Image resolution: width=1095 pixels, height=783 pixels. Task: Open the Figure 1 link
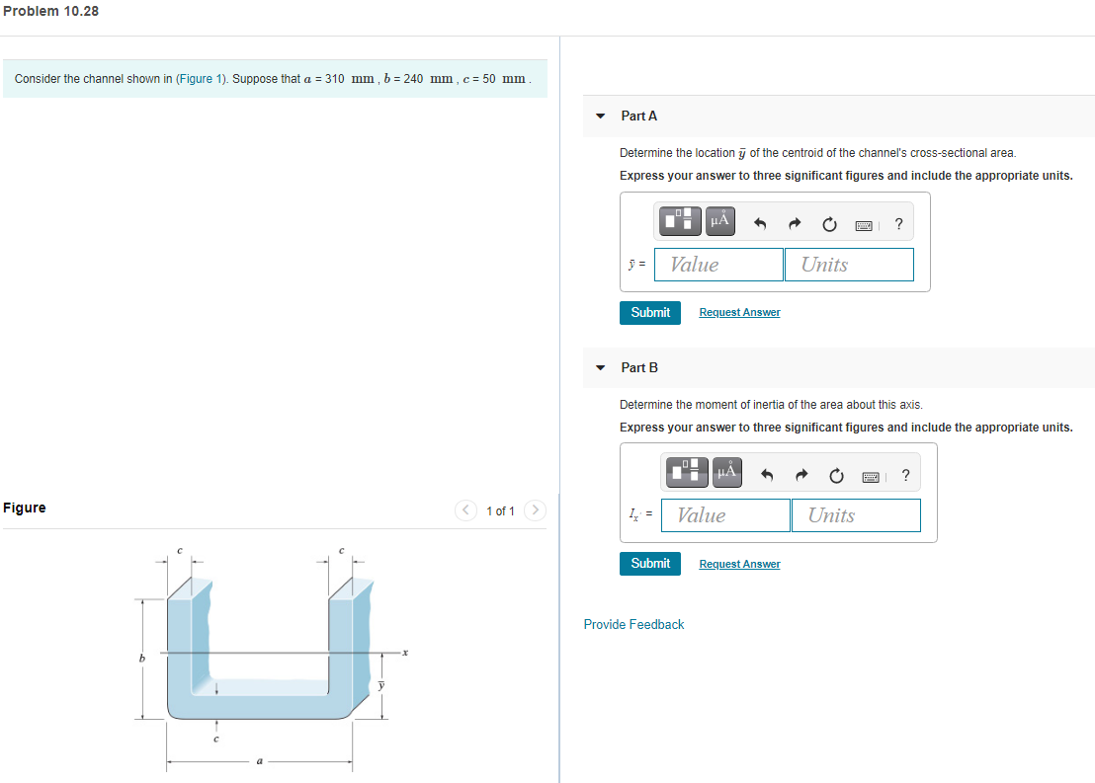coord(201,79)
